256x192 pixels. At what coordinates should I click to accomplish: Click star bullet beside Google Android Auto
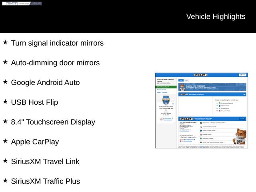pyautogui.click(x=5, y=82)
